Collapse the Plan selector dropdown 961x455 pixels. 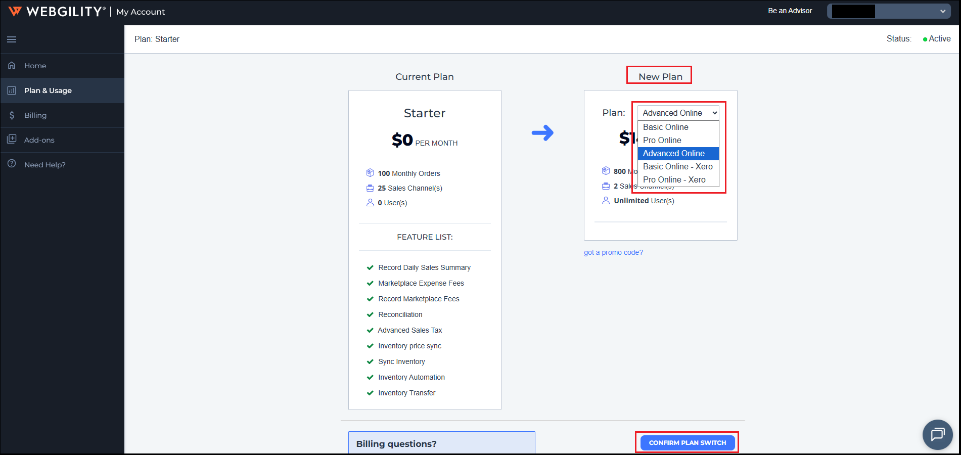(677, 113)
